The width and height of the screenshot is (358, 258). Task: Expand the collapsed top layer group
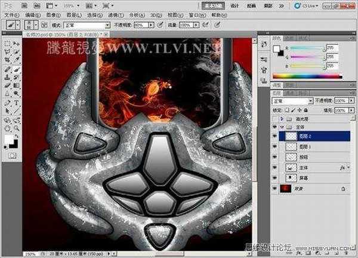click(x=282, y=119)
